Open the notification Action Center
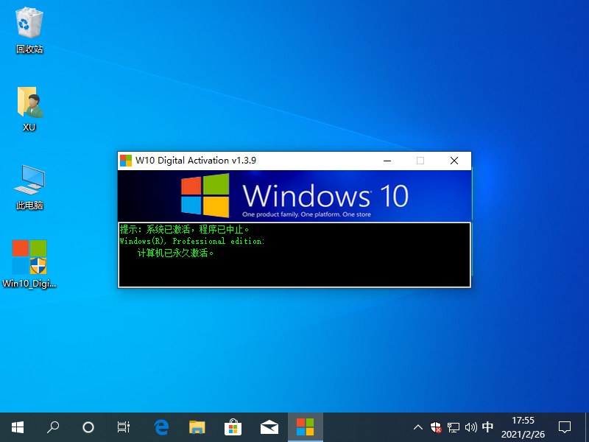This screenshot has height=442, width=589. [x=565, y=427]
